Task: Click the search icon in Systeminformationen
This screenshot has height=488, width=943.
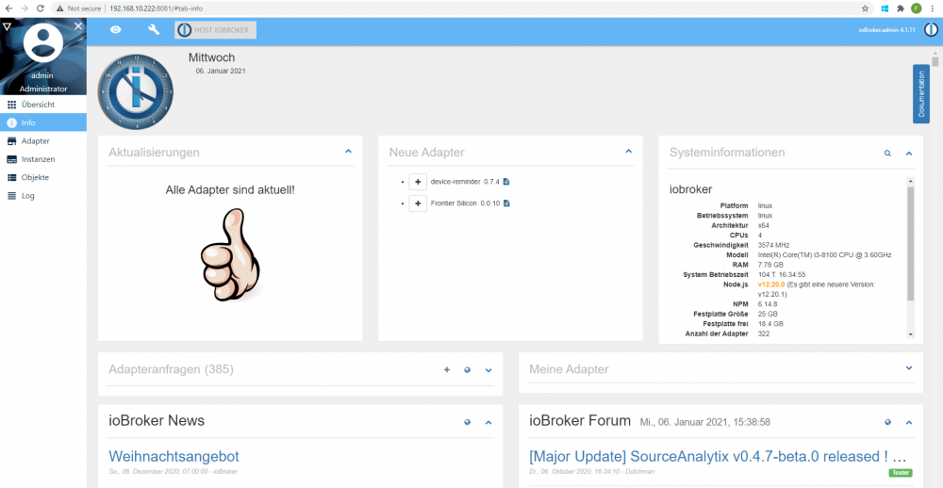Action: pyautogui.click(x=887, y=154)
